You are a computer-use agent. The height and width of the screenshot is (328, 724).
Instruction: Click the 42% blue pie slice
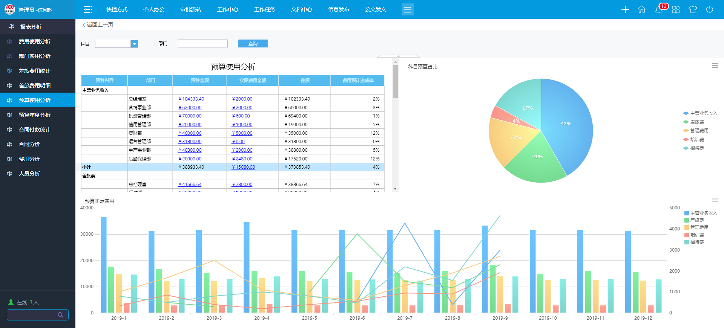[566, 124]
